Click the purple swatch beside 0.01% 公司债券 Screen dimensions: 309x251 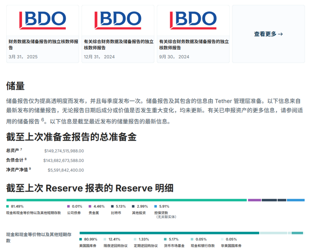pos(68,207)
